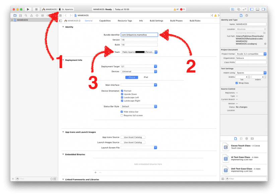Show the media library
Viewport: 278px width, 196px height.
click(252, 139)
